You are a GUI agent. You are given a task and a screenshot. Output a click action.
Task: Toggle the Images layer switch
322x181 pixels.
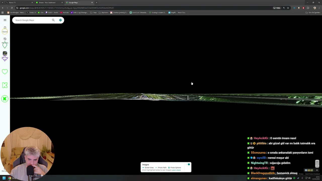(188, 164)
